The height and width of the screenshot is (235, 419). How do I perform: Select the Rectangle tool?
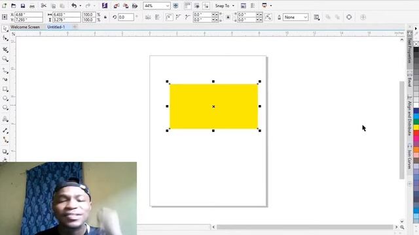pyautogui.click(x=5, y=89)
